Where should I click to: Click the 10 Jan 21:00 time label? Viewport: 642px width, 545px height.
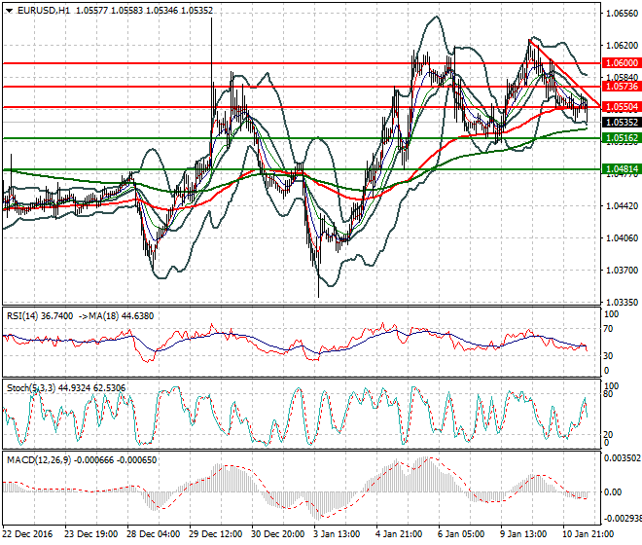coord(588,534)
